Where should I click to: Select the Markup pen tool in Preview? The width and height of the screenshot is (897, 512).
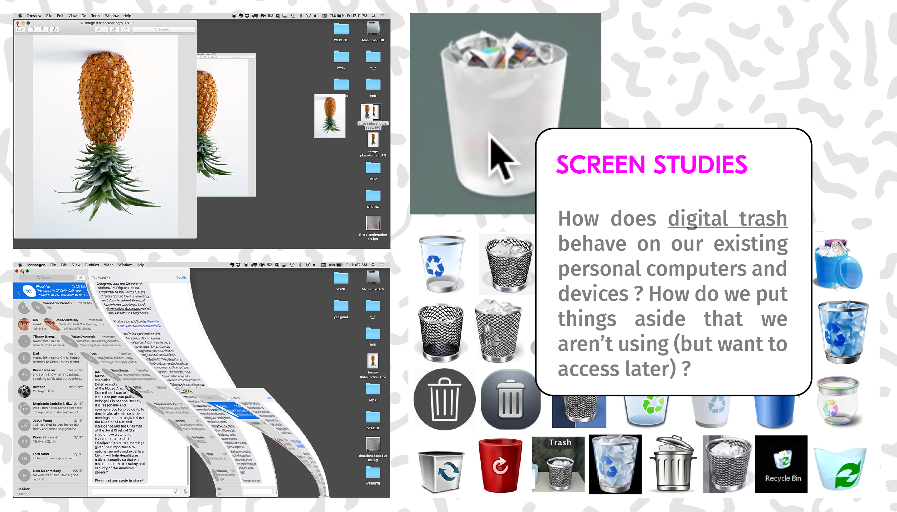[x=99, y=30]
